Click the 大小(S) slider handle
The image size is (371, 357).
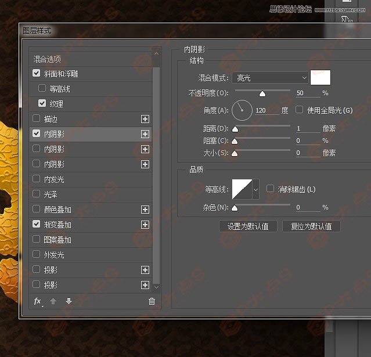(235, 154)
